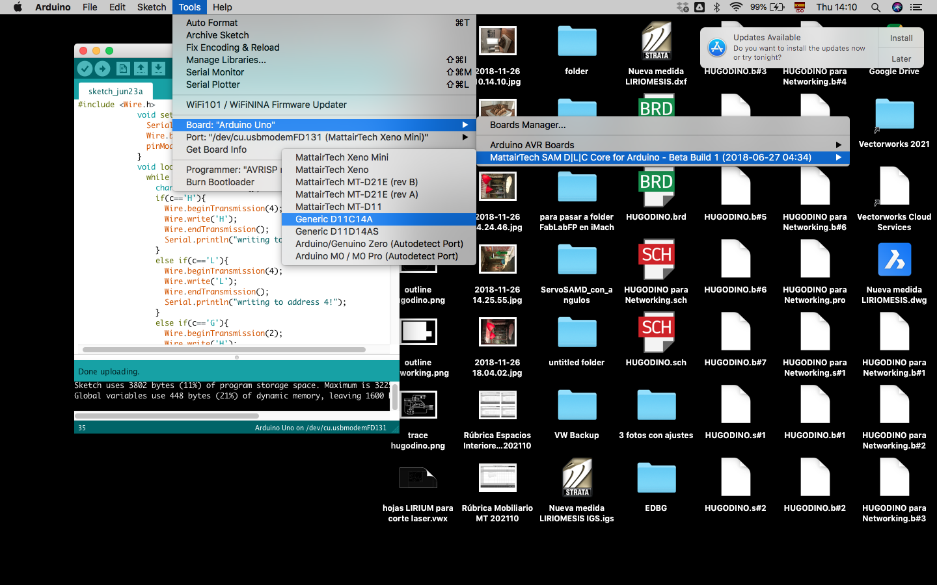Open the Spotlight search magnifier in menu bar

tap(876, 7)
